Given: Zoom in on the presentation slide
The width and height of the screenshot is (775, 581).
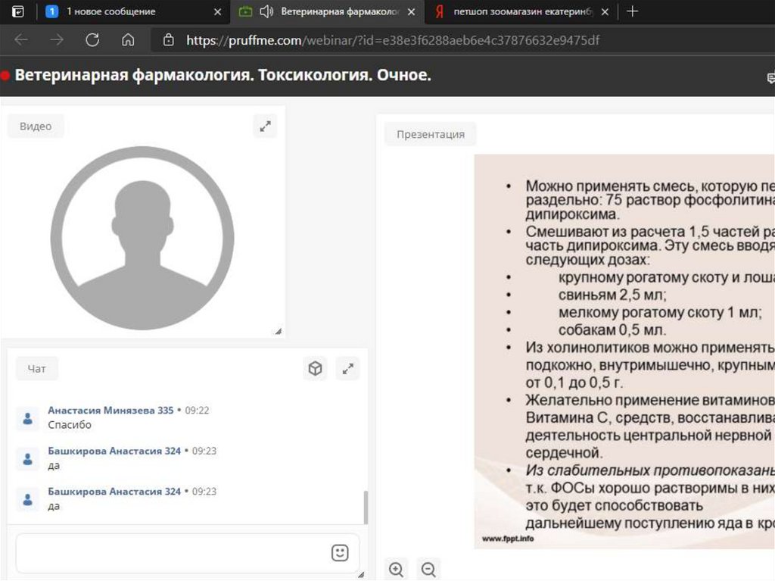Looking at the screenshot, I should click(x=396, y=569).
